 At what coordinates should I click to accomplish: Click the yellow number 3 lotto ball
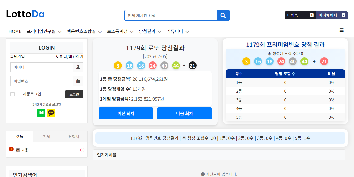(118, 66)
